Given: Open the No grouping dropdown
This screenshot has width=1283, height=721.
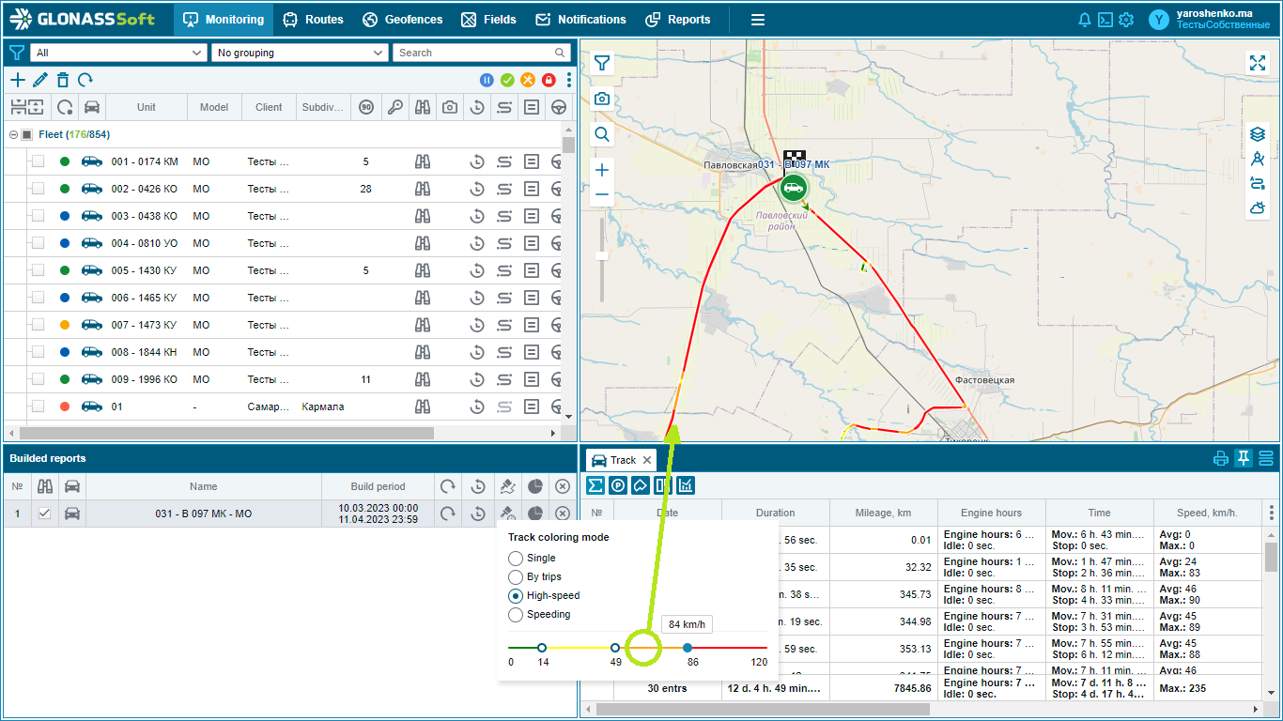Looking at the screenshot, I should (x=300, y=53).
